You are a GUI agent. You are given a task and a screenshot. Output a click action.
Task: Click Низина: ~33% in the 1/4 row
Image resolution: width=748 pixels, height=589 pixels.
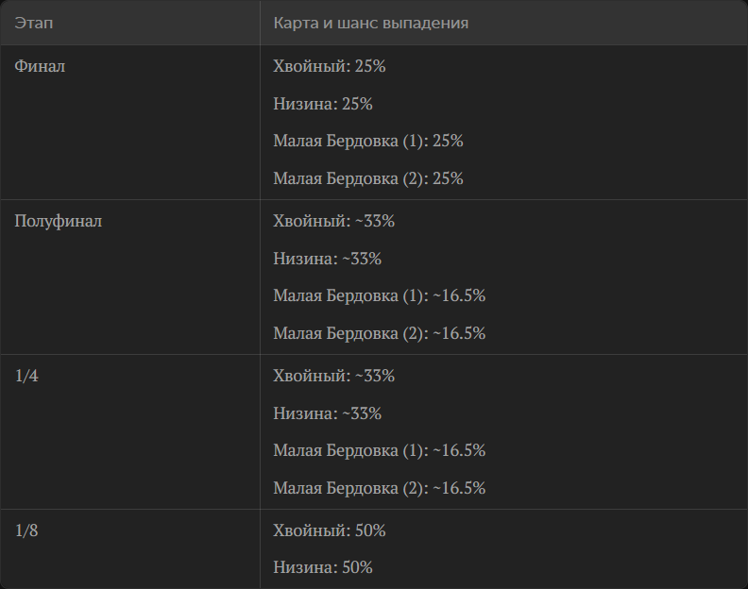click(x=327, y=413)
